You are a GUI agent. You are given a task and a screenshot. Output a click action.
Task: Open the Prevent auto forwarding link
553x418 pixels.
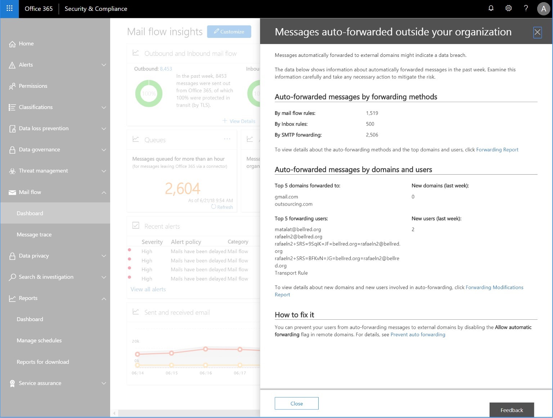418,334
